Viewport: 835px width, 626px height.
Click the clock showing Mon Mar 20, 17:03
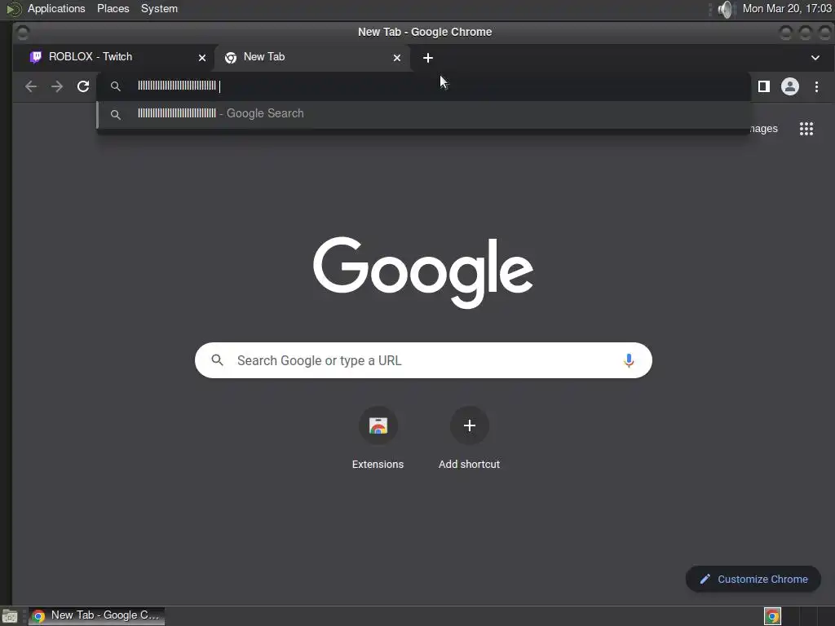(x=787, y=8)
